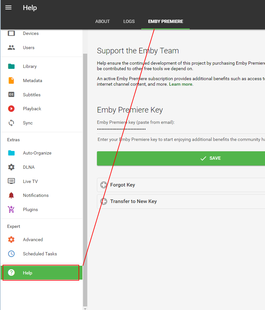Image resolution: width=265 pixels, height=310 pixels.
Task: Switch to the Logs tab
Action: pos(129,21)
